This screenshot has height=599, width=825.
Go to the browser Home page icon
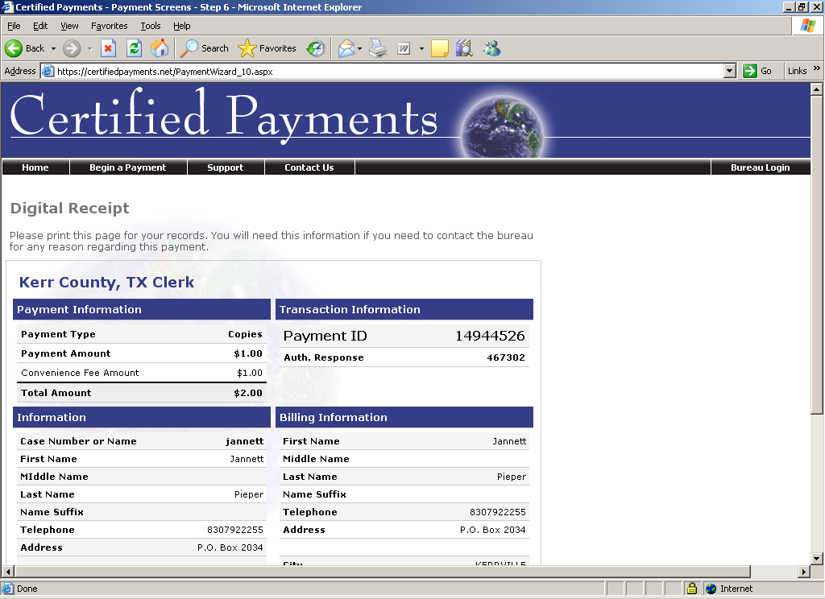click(160, 48)
